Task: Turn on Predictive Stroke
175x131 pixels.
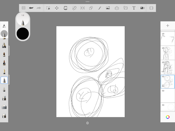Action: 99,8
